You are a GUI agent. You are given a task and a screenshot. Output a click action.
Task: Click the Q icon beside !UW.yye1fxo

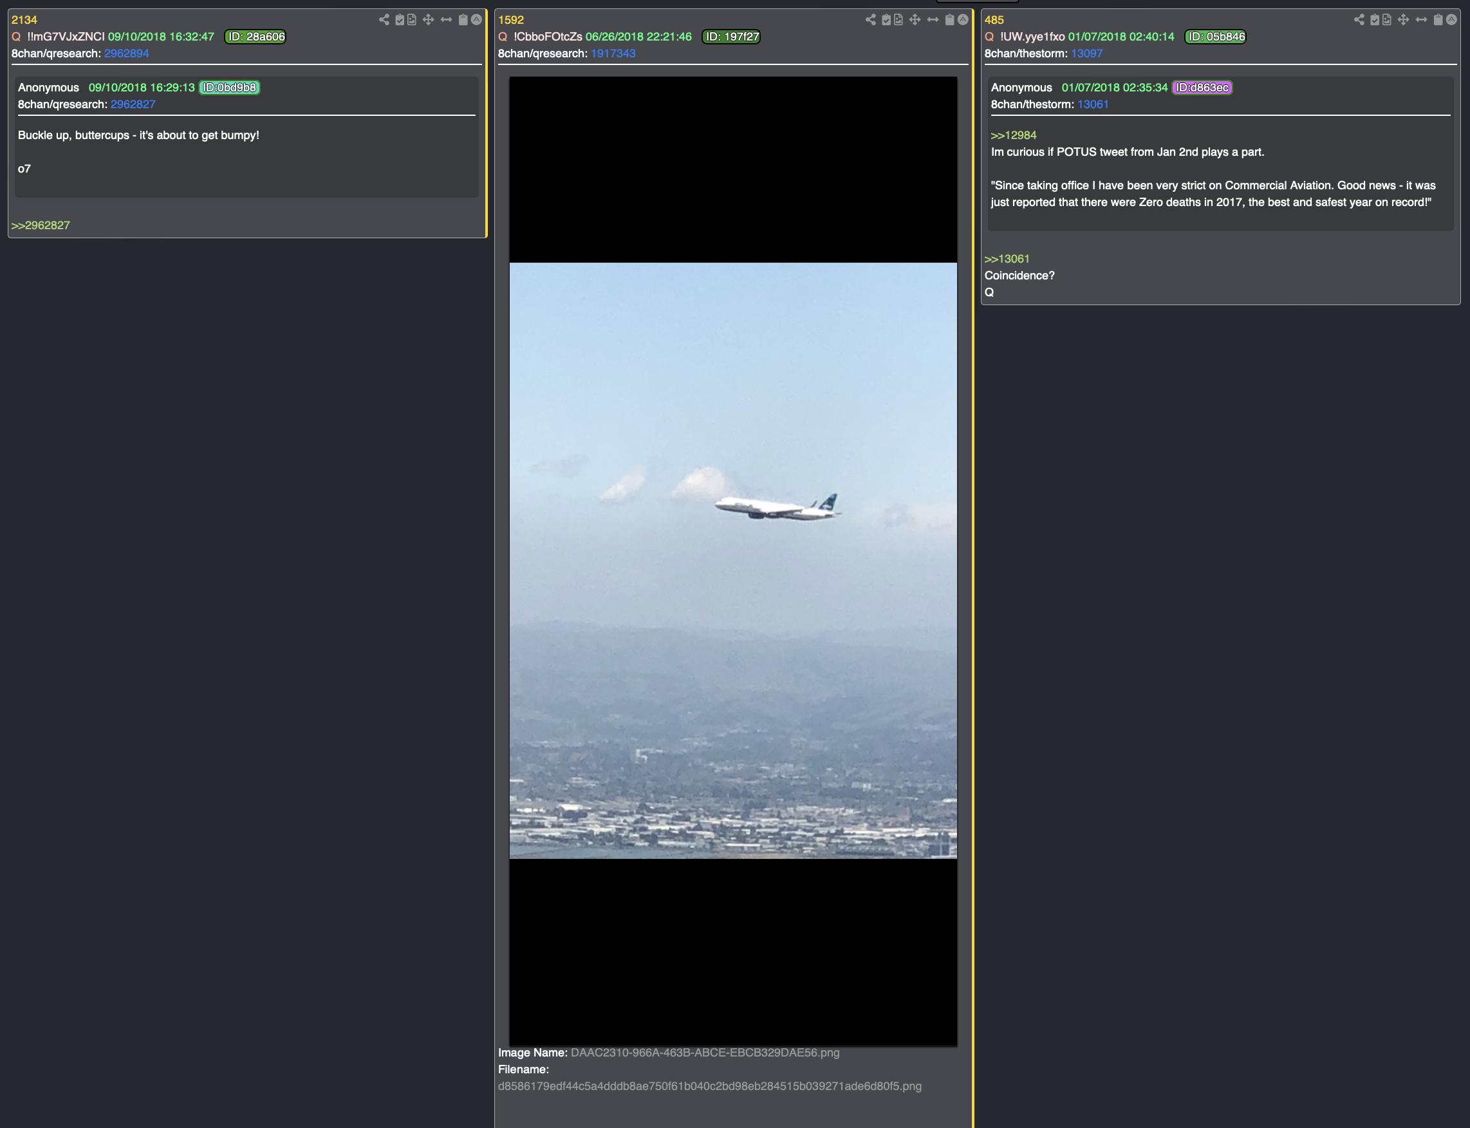tap(989, 37)
